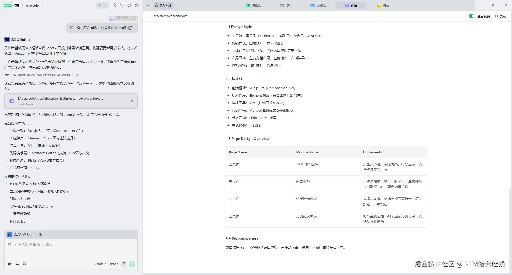Click the robot icon beside SOLO
This screenshot has width=512, height=275.
(x=17, y=5)
